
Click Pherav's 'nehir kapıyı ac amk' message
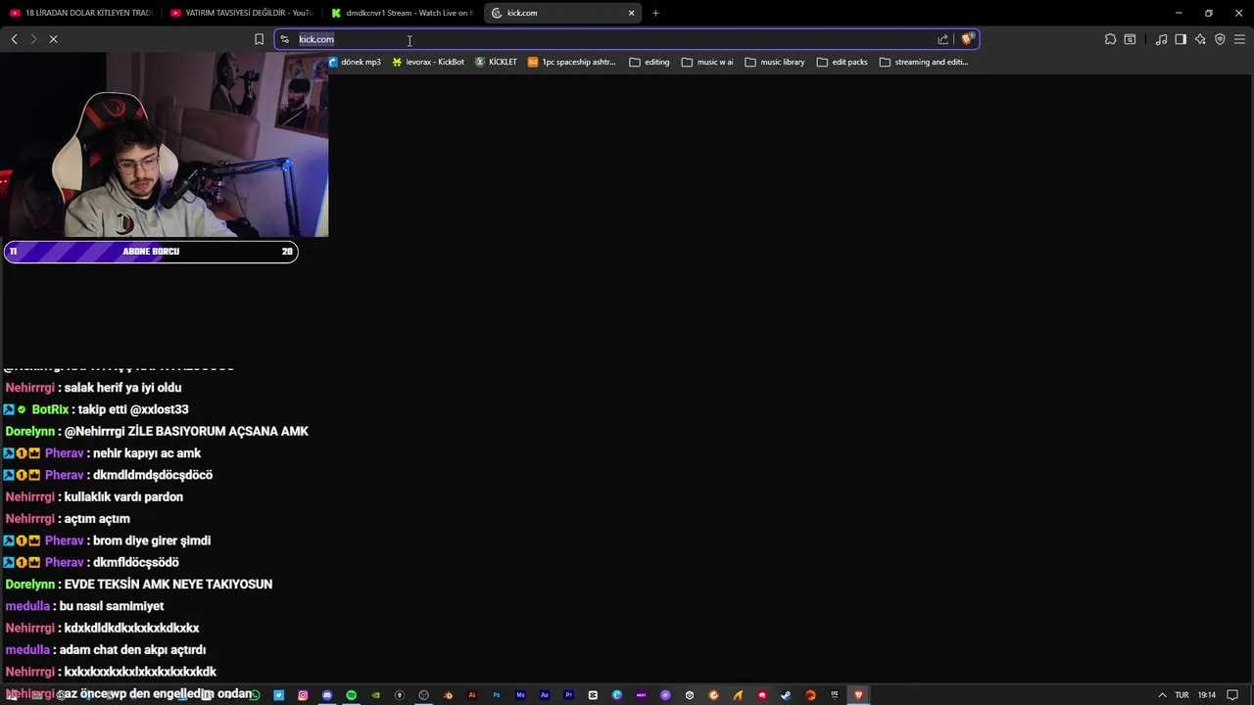147,453
